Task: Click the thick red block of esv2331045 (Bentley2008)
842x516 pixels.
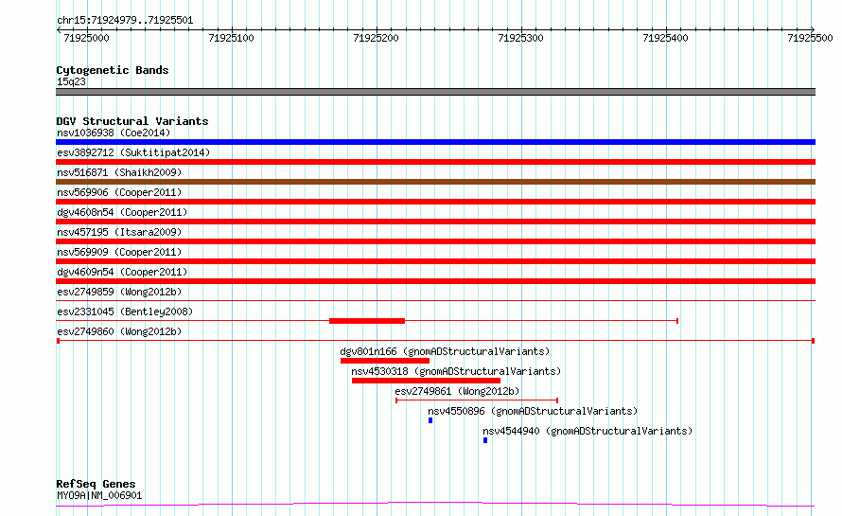Action: pos(367,321)
